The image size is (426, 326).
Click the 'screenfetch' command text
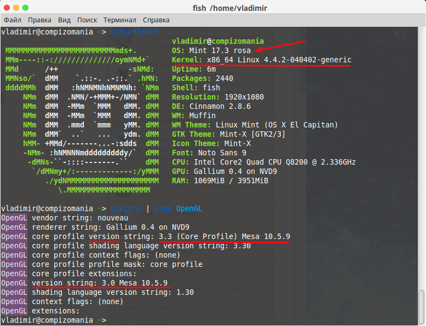[x=134, y=32]
